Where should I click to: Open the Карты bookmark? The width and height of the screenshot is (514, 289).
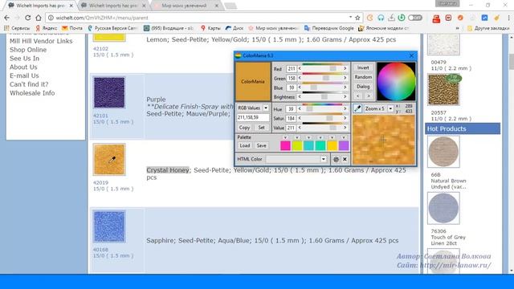click(x=210, y=28)
